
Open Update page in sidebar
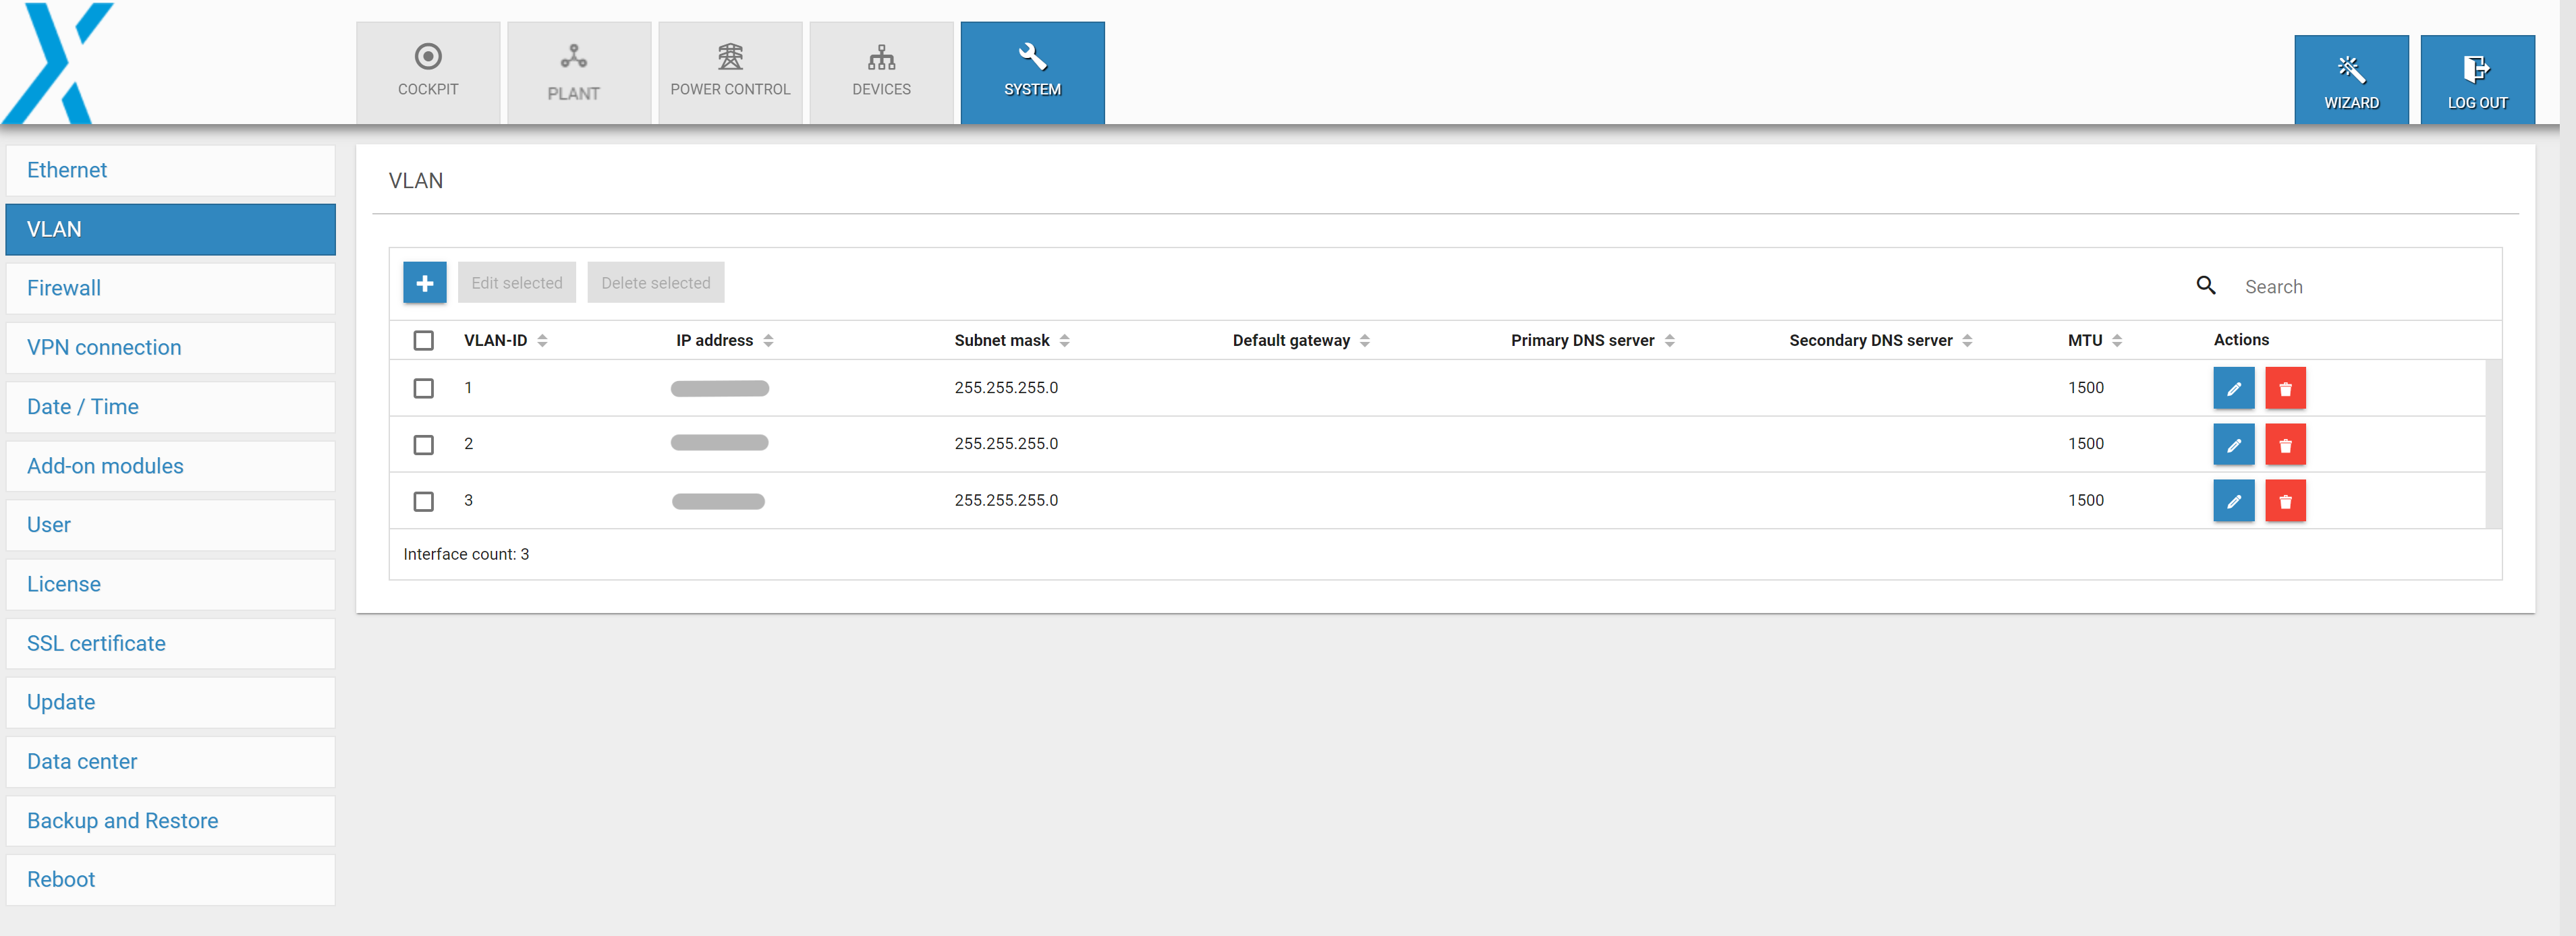point(170,702)
